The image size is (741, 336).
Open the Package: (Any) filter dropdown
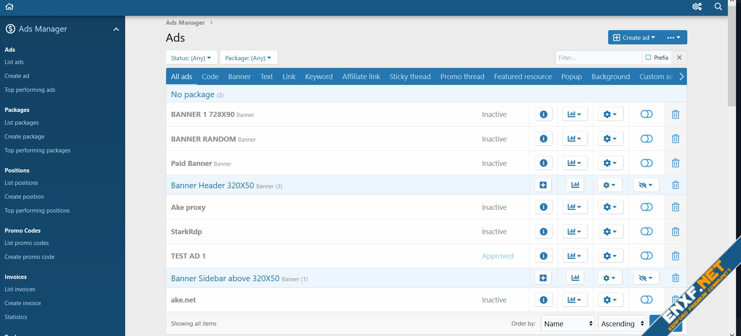(248, 58)
